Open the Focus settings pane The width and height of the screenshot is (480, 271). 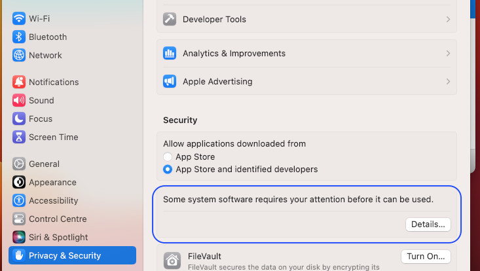click(x=72, y=118)
